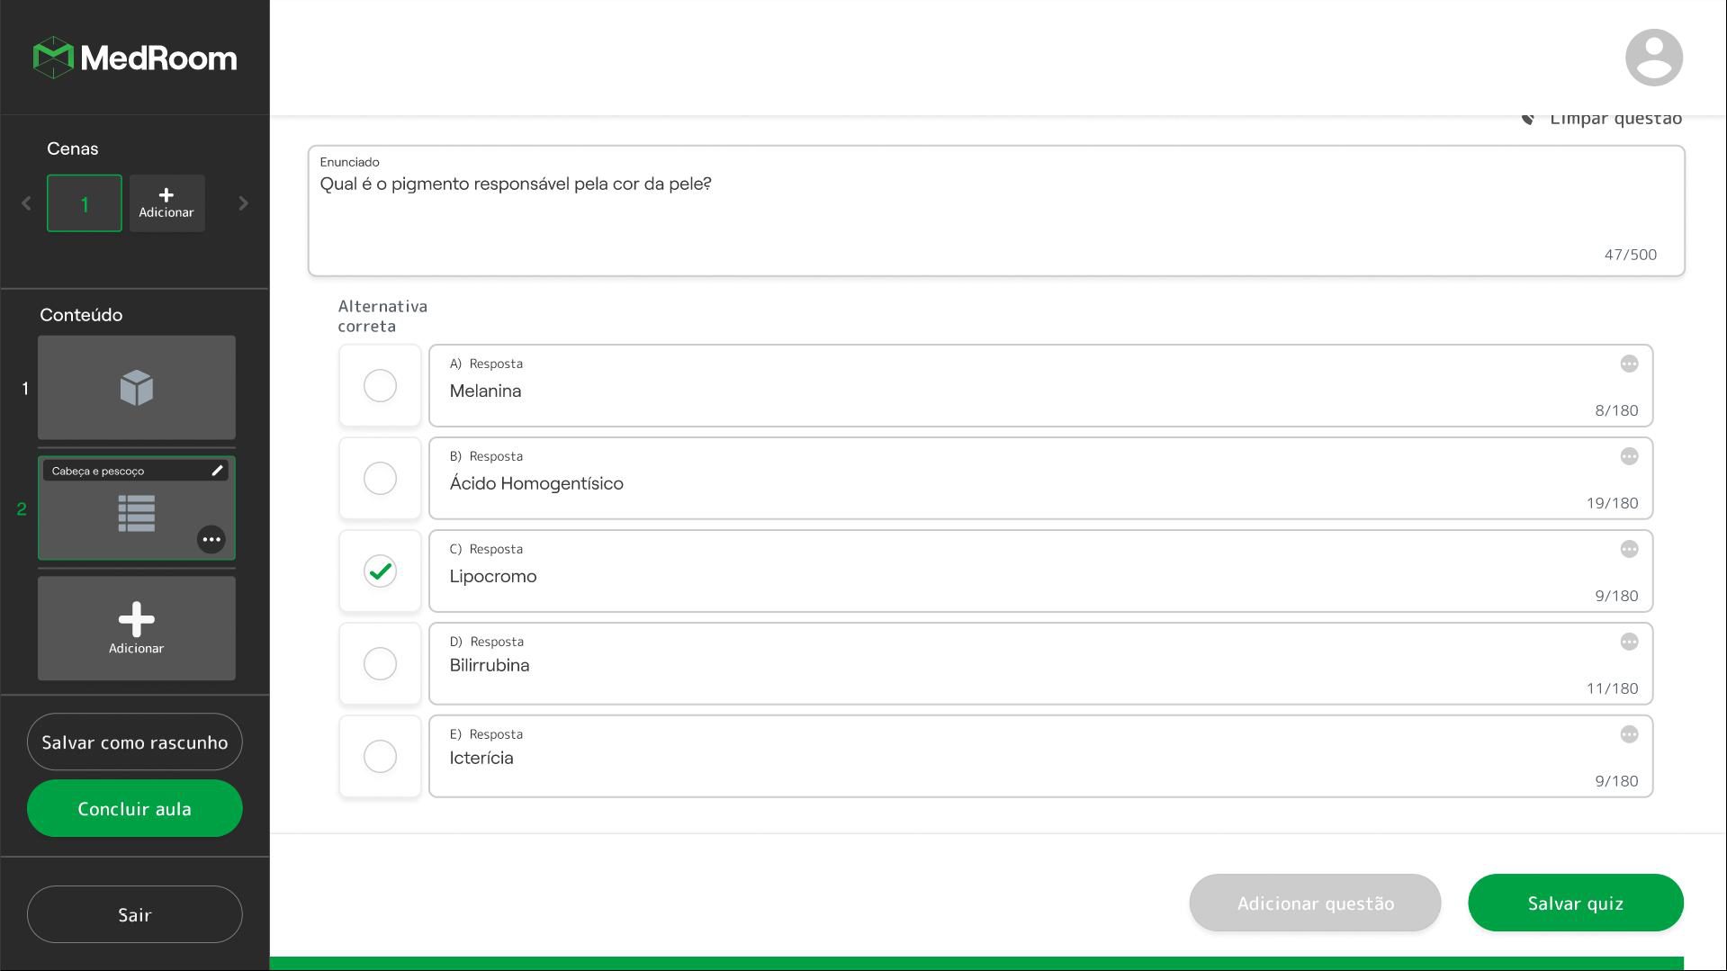1727x971 pixels.
Task: Open options menu for answer C Lipocromo
Action: (x=1628, y=549)
